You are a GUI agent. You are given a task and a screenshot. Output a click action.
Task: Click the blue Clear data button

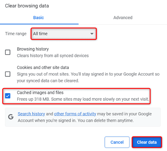[147, 142]
